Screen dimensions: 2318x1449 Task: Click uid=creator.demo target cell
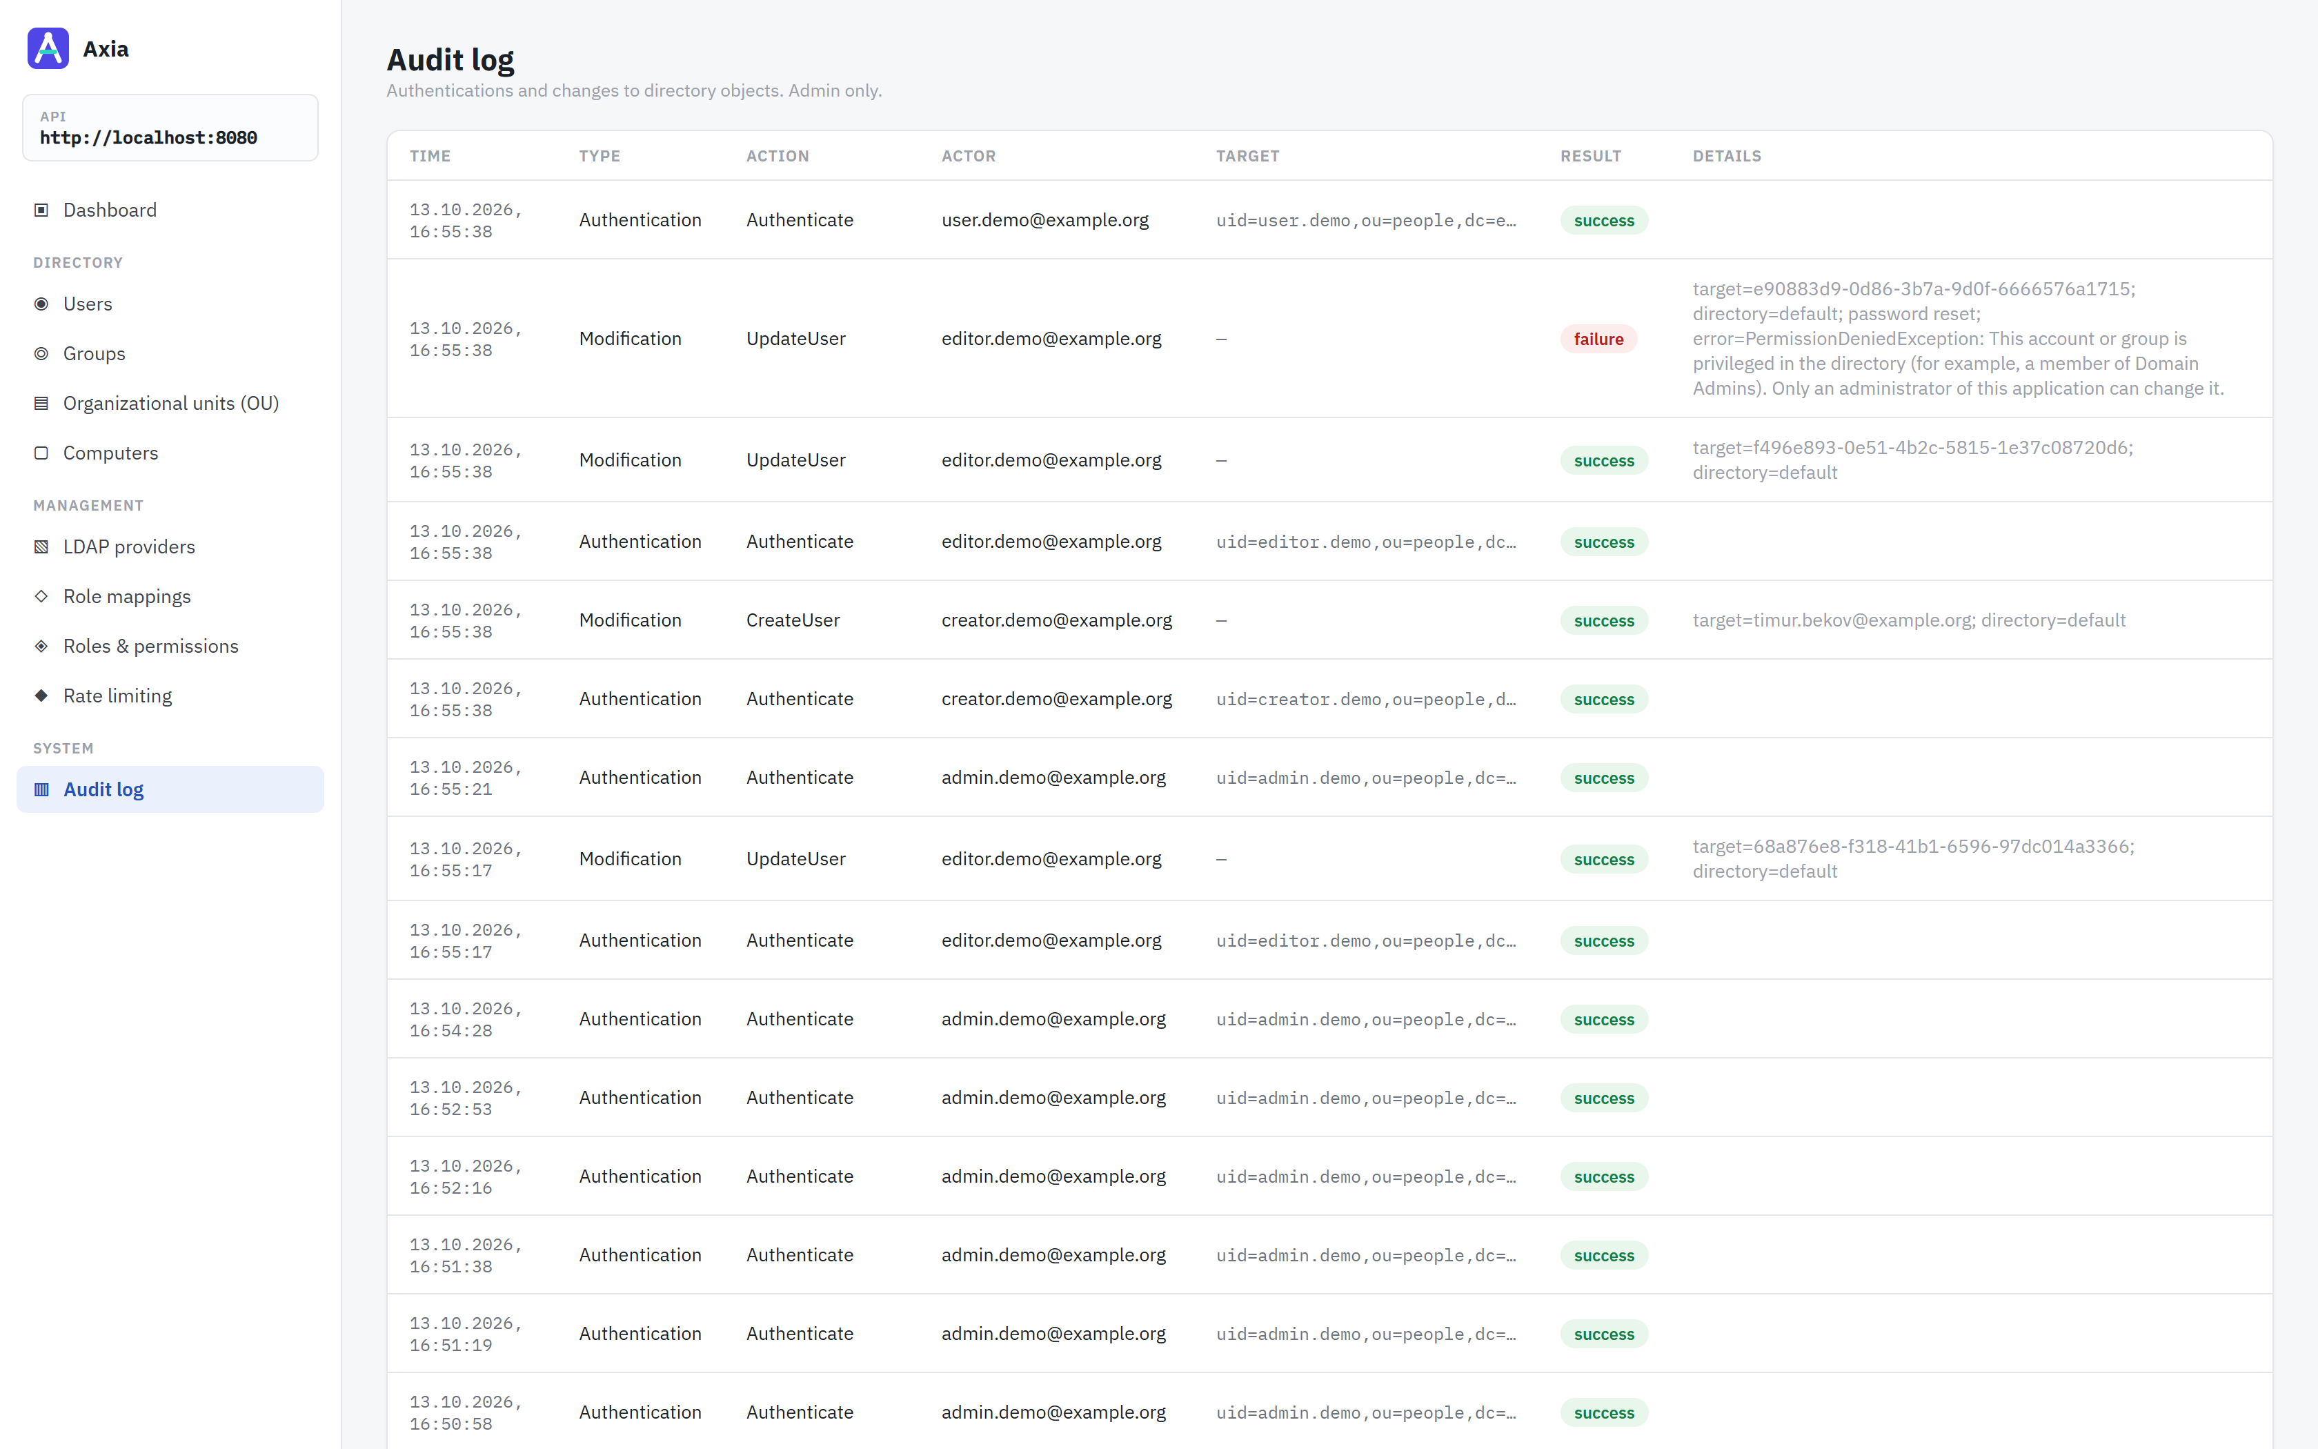click(1366, 700)
